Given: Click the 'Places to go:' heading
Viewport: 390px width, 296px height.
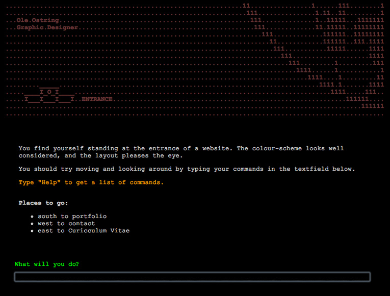Looking at the screenshot, I should [43, 203].
